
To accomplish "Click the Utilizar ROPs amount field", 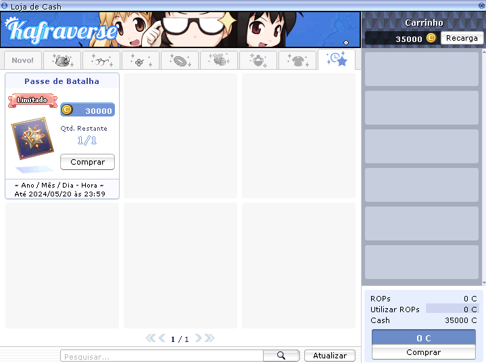I will pyautogui.click(x=452, y=309).
